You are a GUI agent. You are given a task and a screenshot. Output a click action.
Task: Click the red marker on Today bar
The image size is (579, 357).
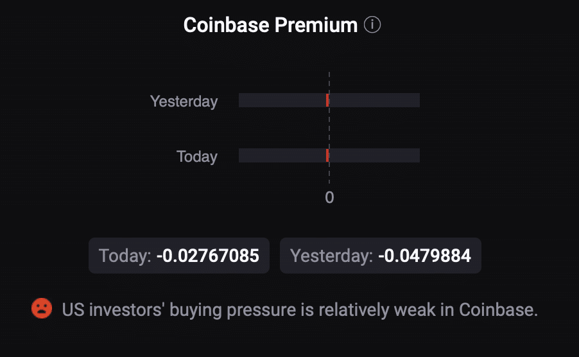(327, 155)
